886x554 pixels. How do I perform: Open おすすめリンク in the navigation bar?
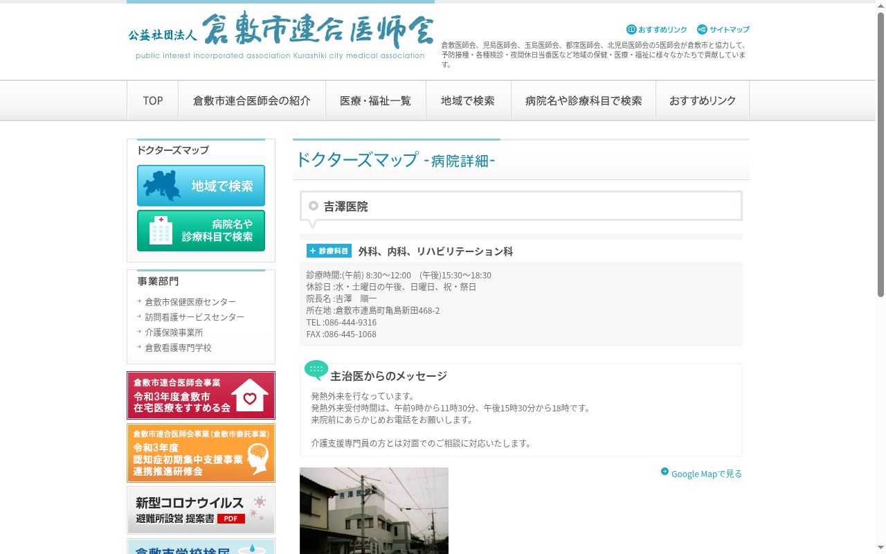(703, 100)
